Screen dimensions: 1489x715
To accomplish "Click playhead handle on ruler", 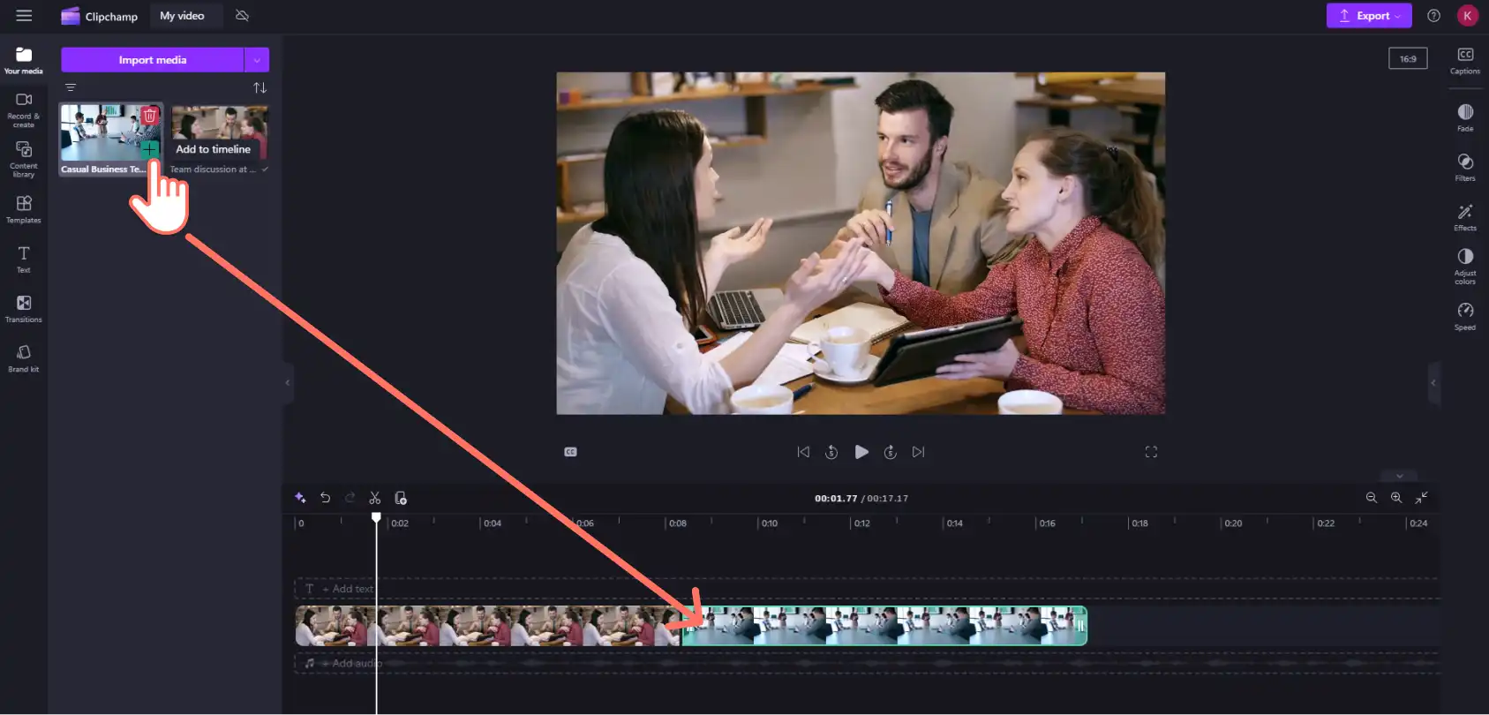I will coord(376,518).
